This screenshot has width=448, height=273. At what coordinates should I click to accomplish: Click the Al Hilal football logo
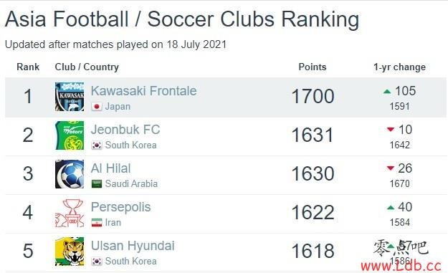pyautogui.click(x=70, y=174)
